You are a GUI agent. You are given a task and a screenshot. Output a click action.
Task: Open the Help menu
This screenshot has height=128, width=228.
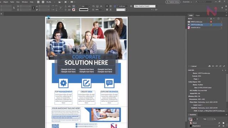click(32, 2)
